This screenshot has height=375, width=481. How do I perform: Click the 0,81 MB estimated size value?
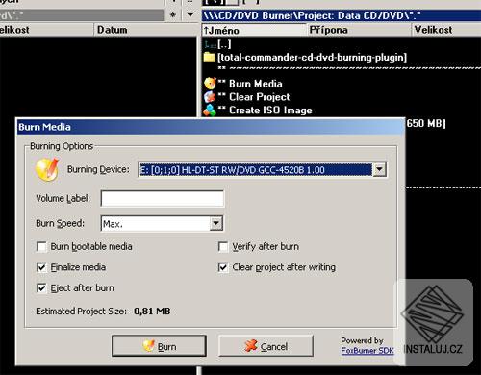click(152, 312)
